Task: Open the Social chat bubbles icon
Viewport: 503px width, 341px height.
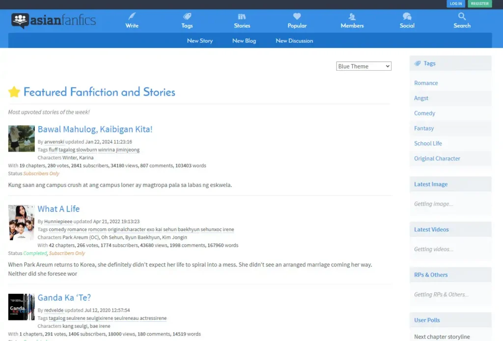Action: point(407,16)
